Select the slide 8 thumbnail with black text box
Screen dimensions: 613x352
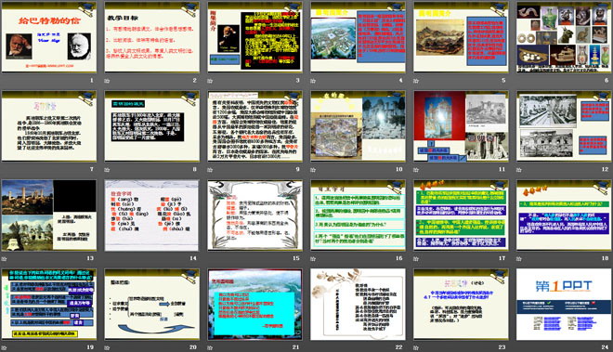pyautogui.click(x=152, y=126)
